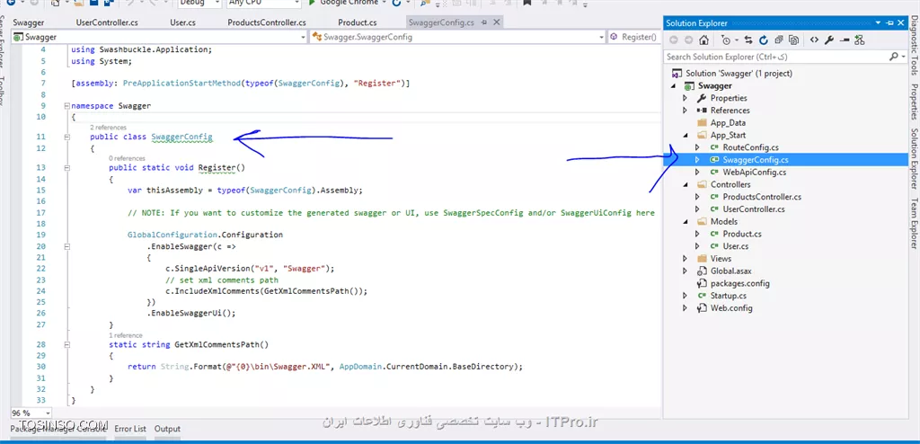
Task: Click Home icon in Solution Explorer toolbar
Action: point(704,40)
